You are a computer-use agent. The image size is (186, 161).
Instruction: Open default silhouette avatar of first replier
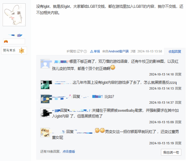pos(45,64)
